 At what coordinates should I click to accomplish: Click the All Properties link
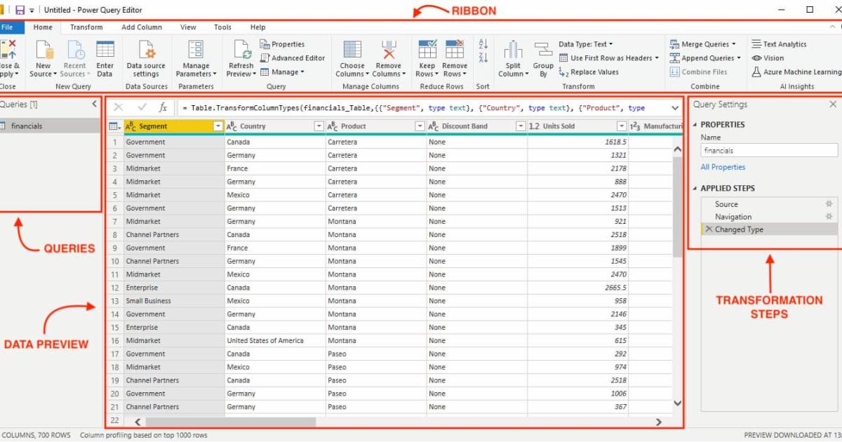723,167
